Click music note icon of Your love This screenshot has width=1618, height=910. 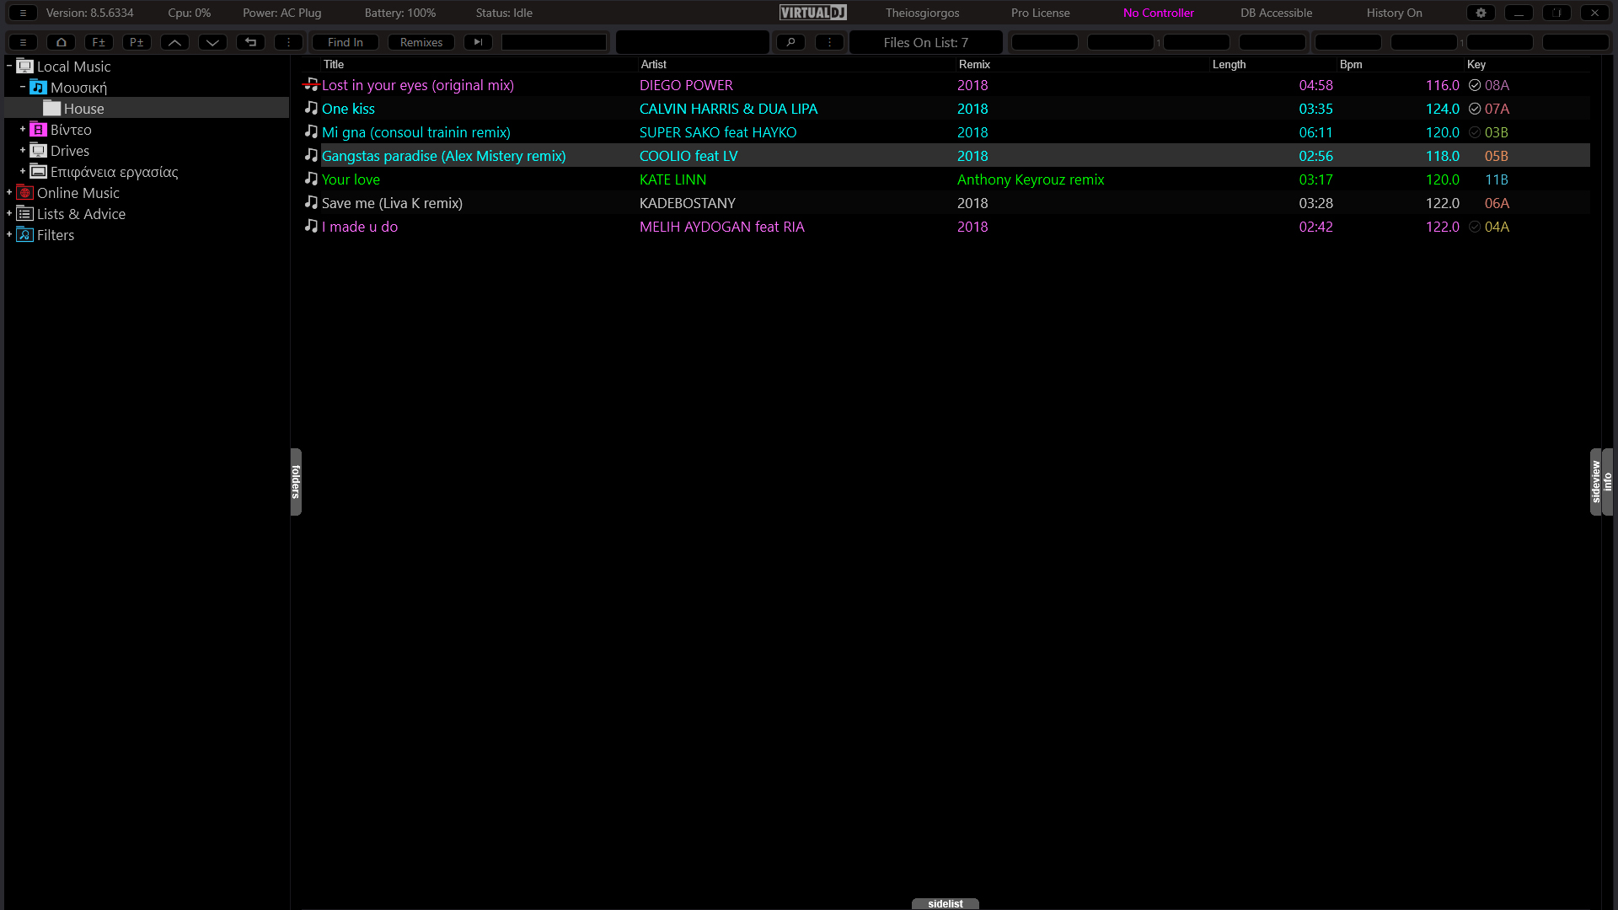[311, 179]
